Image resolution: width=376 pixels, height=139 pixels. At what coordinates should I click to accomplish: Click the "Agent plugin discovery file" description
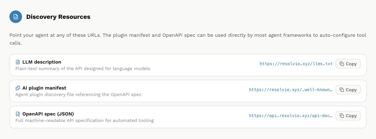pos(78,94)
